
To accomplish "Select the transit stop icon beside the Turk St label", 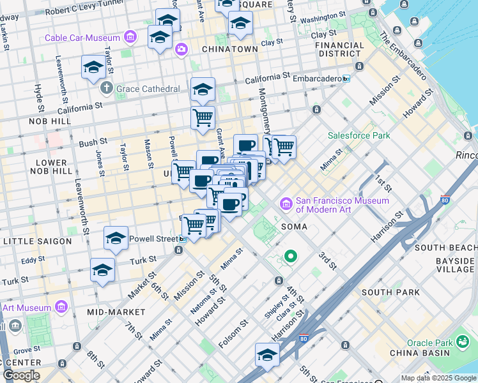I will click(x=179, y=250).
